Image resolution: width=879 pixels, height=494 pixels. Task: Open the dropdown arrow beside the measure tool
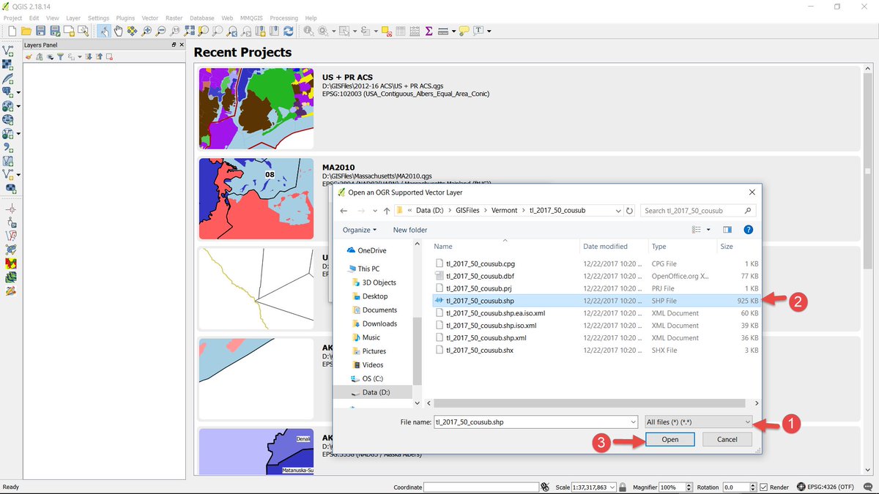point(453,31)
